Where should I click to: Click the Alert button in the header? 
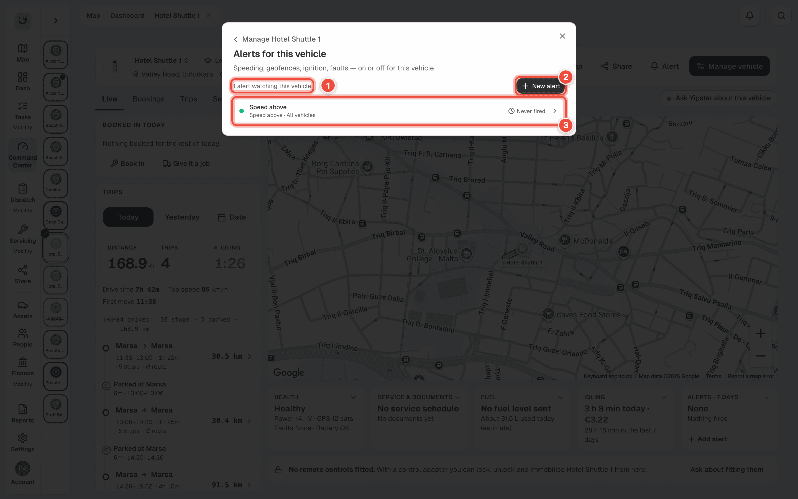click(664, 66)
